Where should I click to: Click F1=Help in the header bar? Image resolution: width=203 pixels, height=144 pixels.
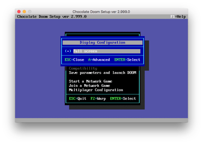pyautogui.click(x=178, y=17)
